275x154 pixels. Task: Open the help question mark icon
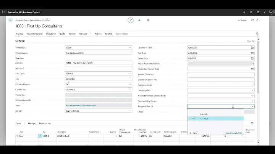(264, 12)
